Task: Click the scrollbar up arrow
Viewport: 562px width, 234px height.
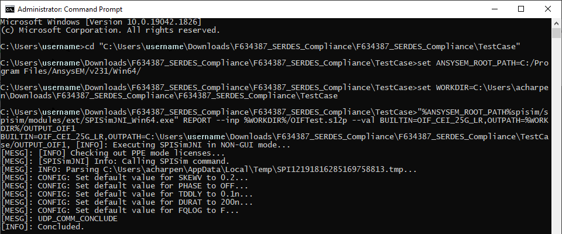Action: (556, 23)
